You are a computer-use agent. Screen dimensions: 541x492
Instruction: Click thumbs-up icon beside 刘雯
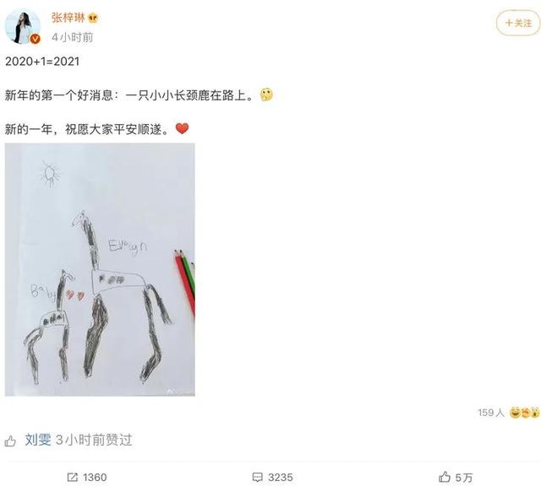[10, 441]
